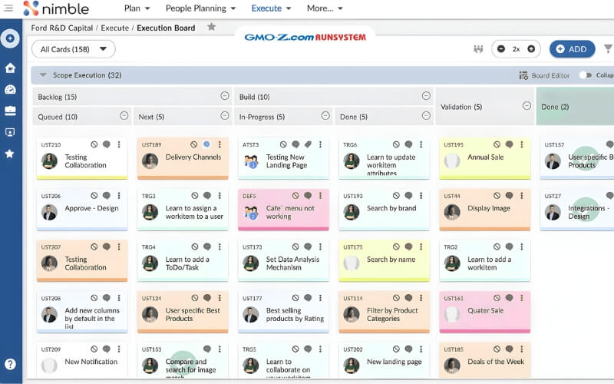Open comments on card UST195

(509, 144)
